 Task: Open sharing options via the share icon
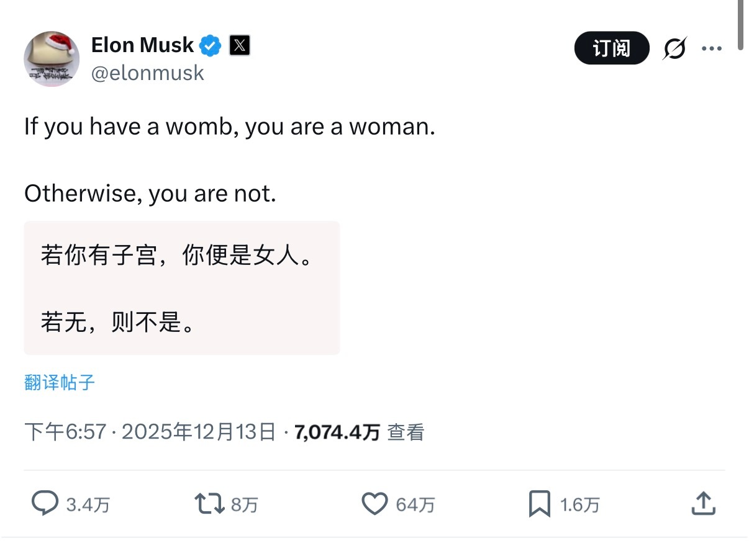702,504
